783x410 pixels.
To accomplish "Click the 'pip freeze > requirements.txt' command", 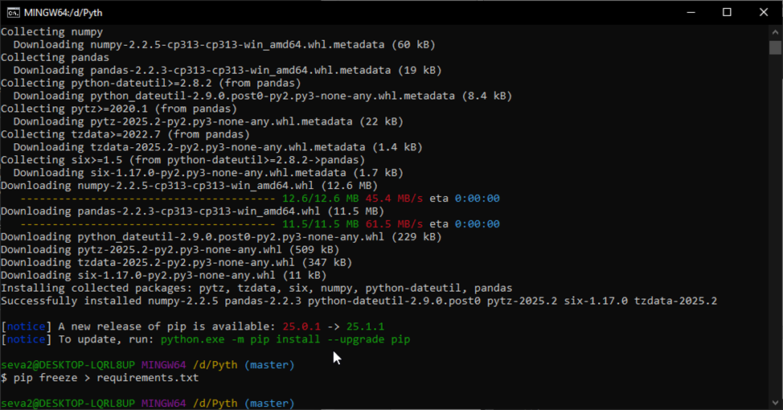I will [106, 378].
